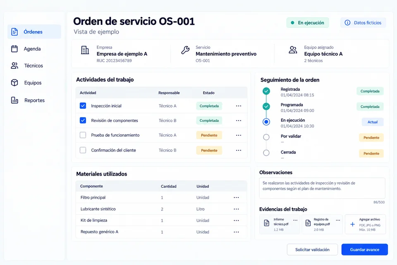Click the Servicio wrench icon
Viewport: 397px width, 265px height.
[185, 50]
